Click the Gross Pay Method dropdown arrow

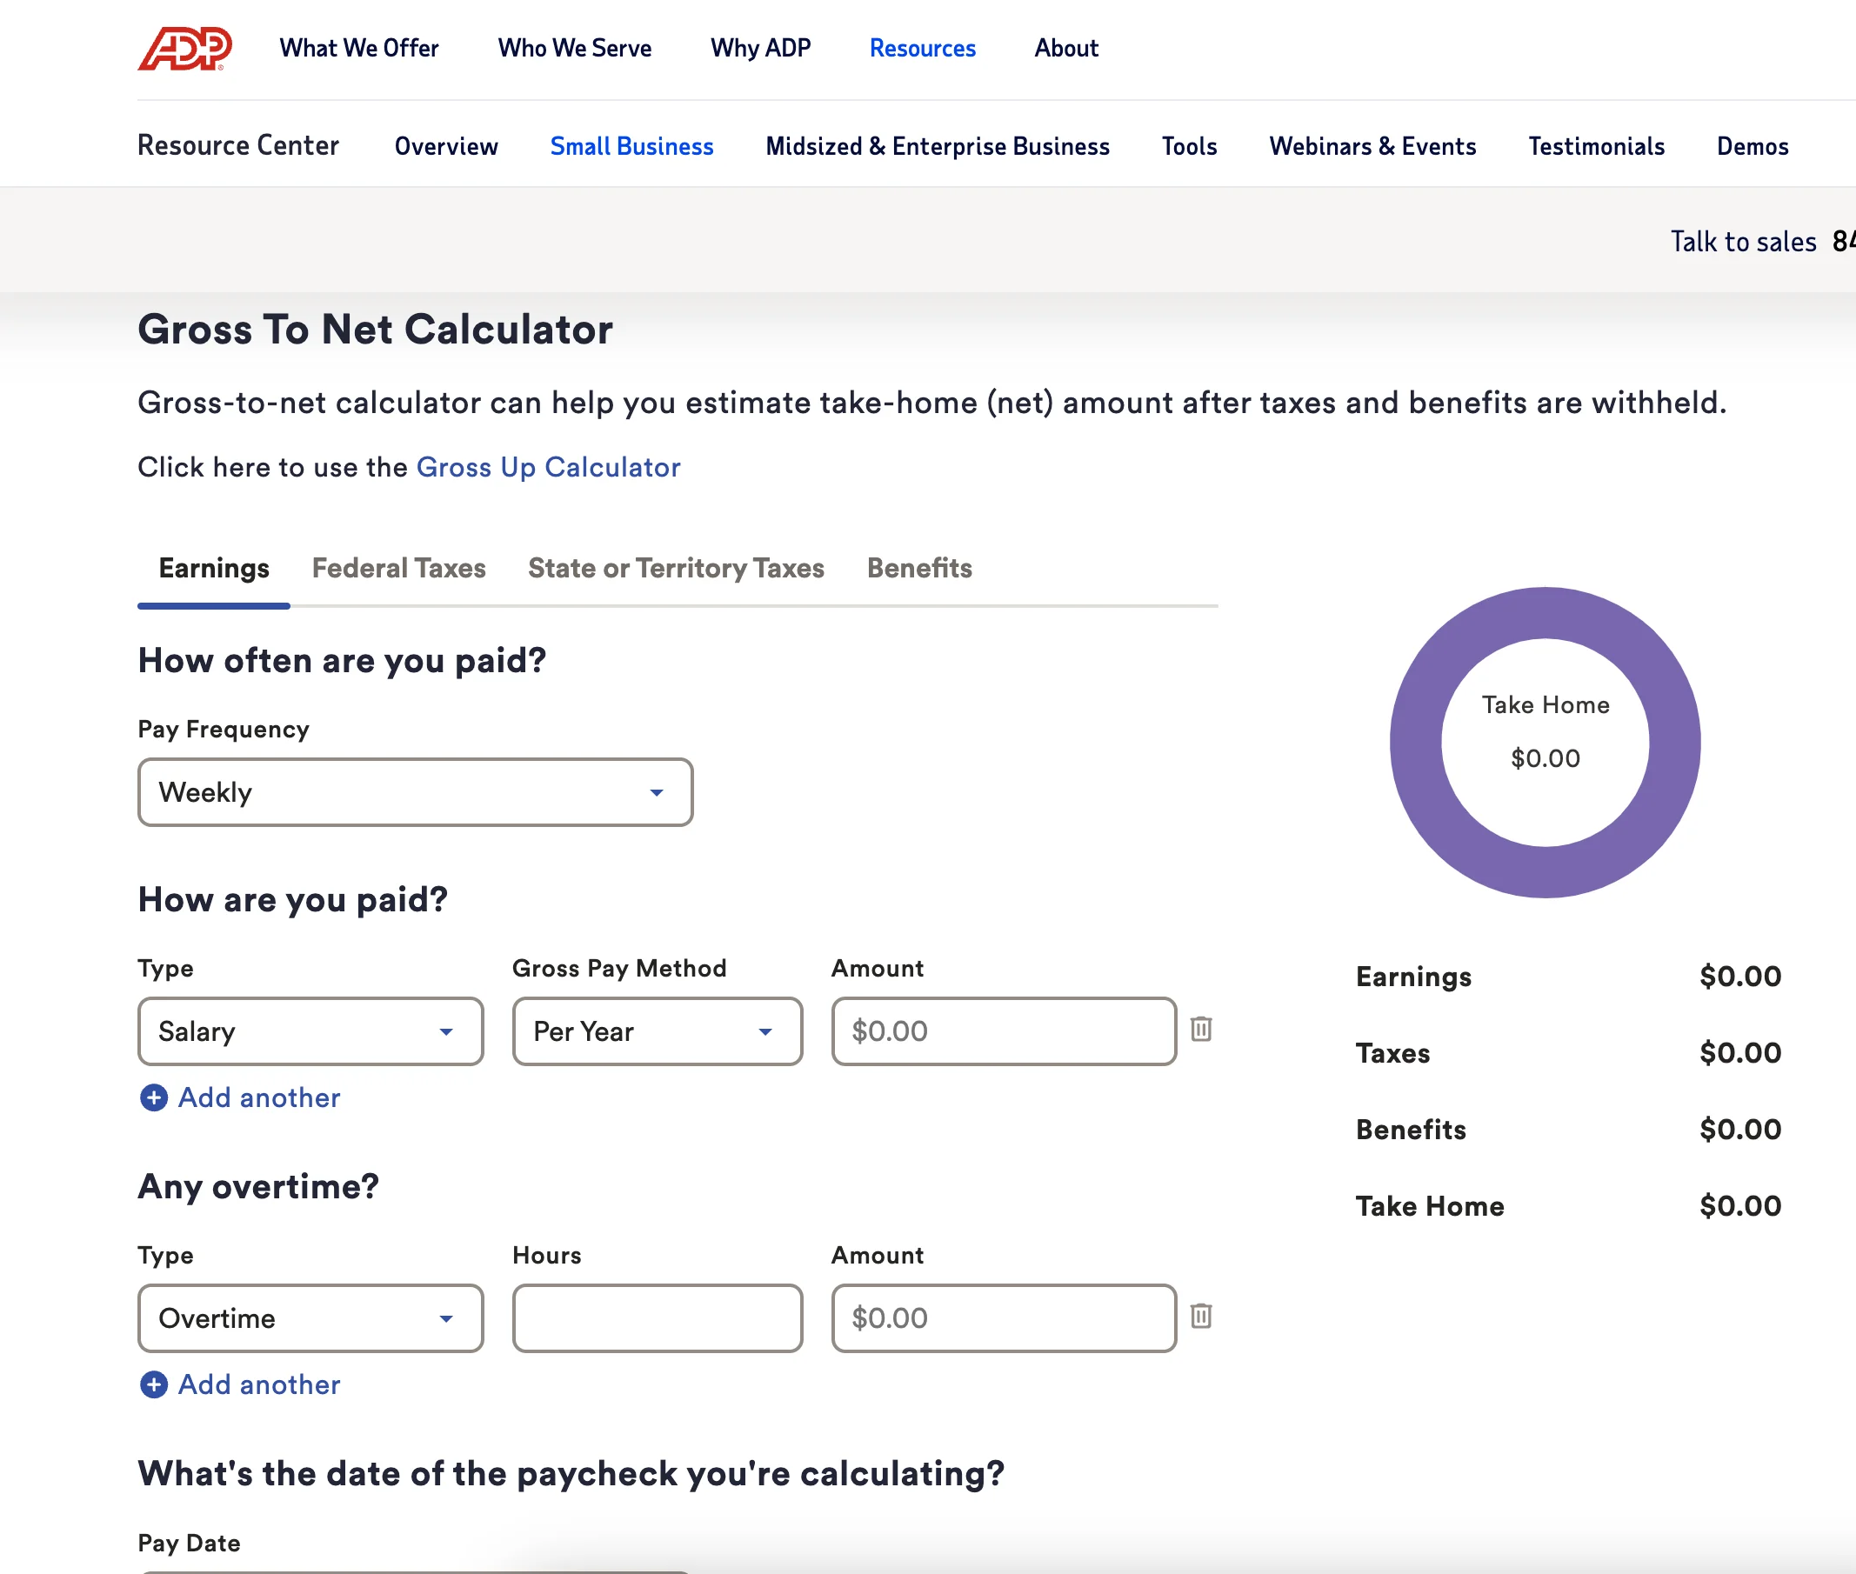[766, 1030]
